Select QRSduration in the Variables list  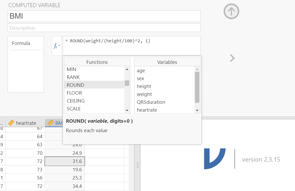click(164, 102)
